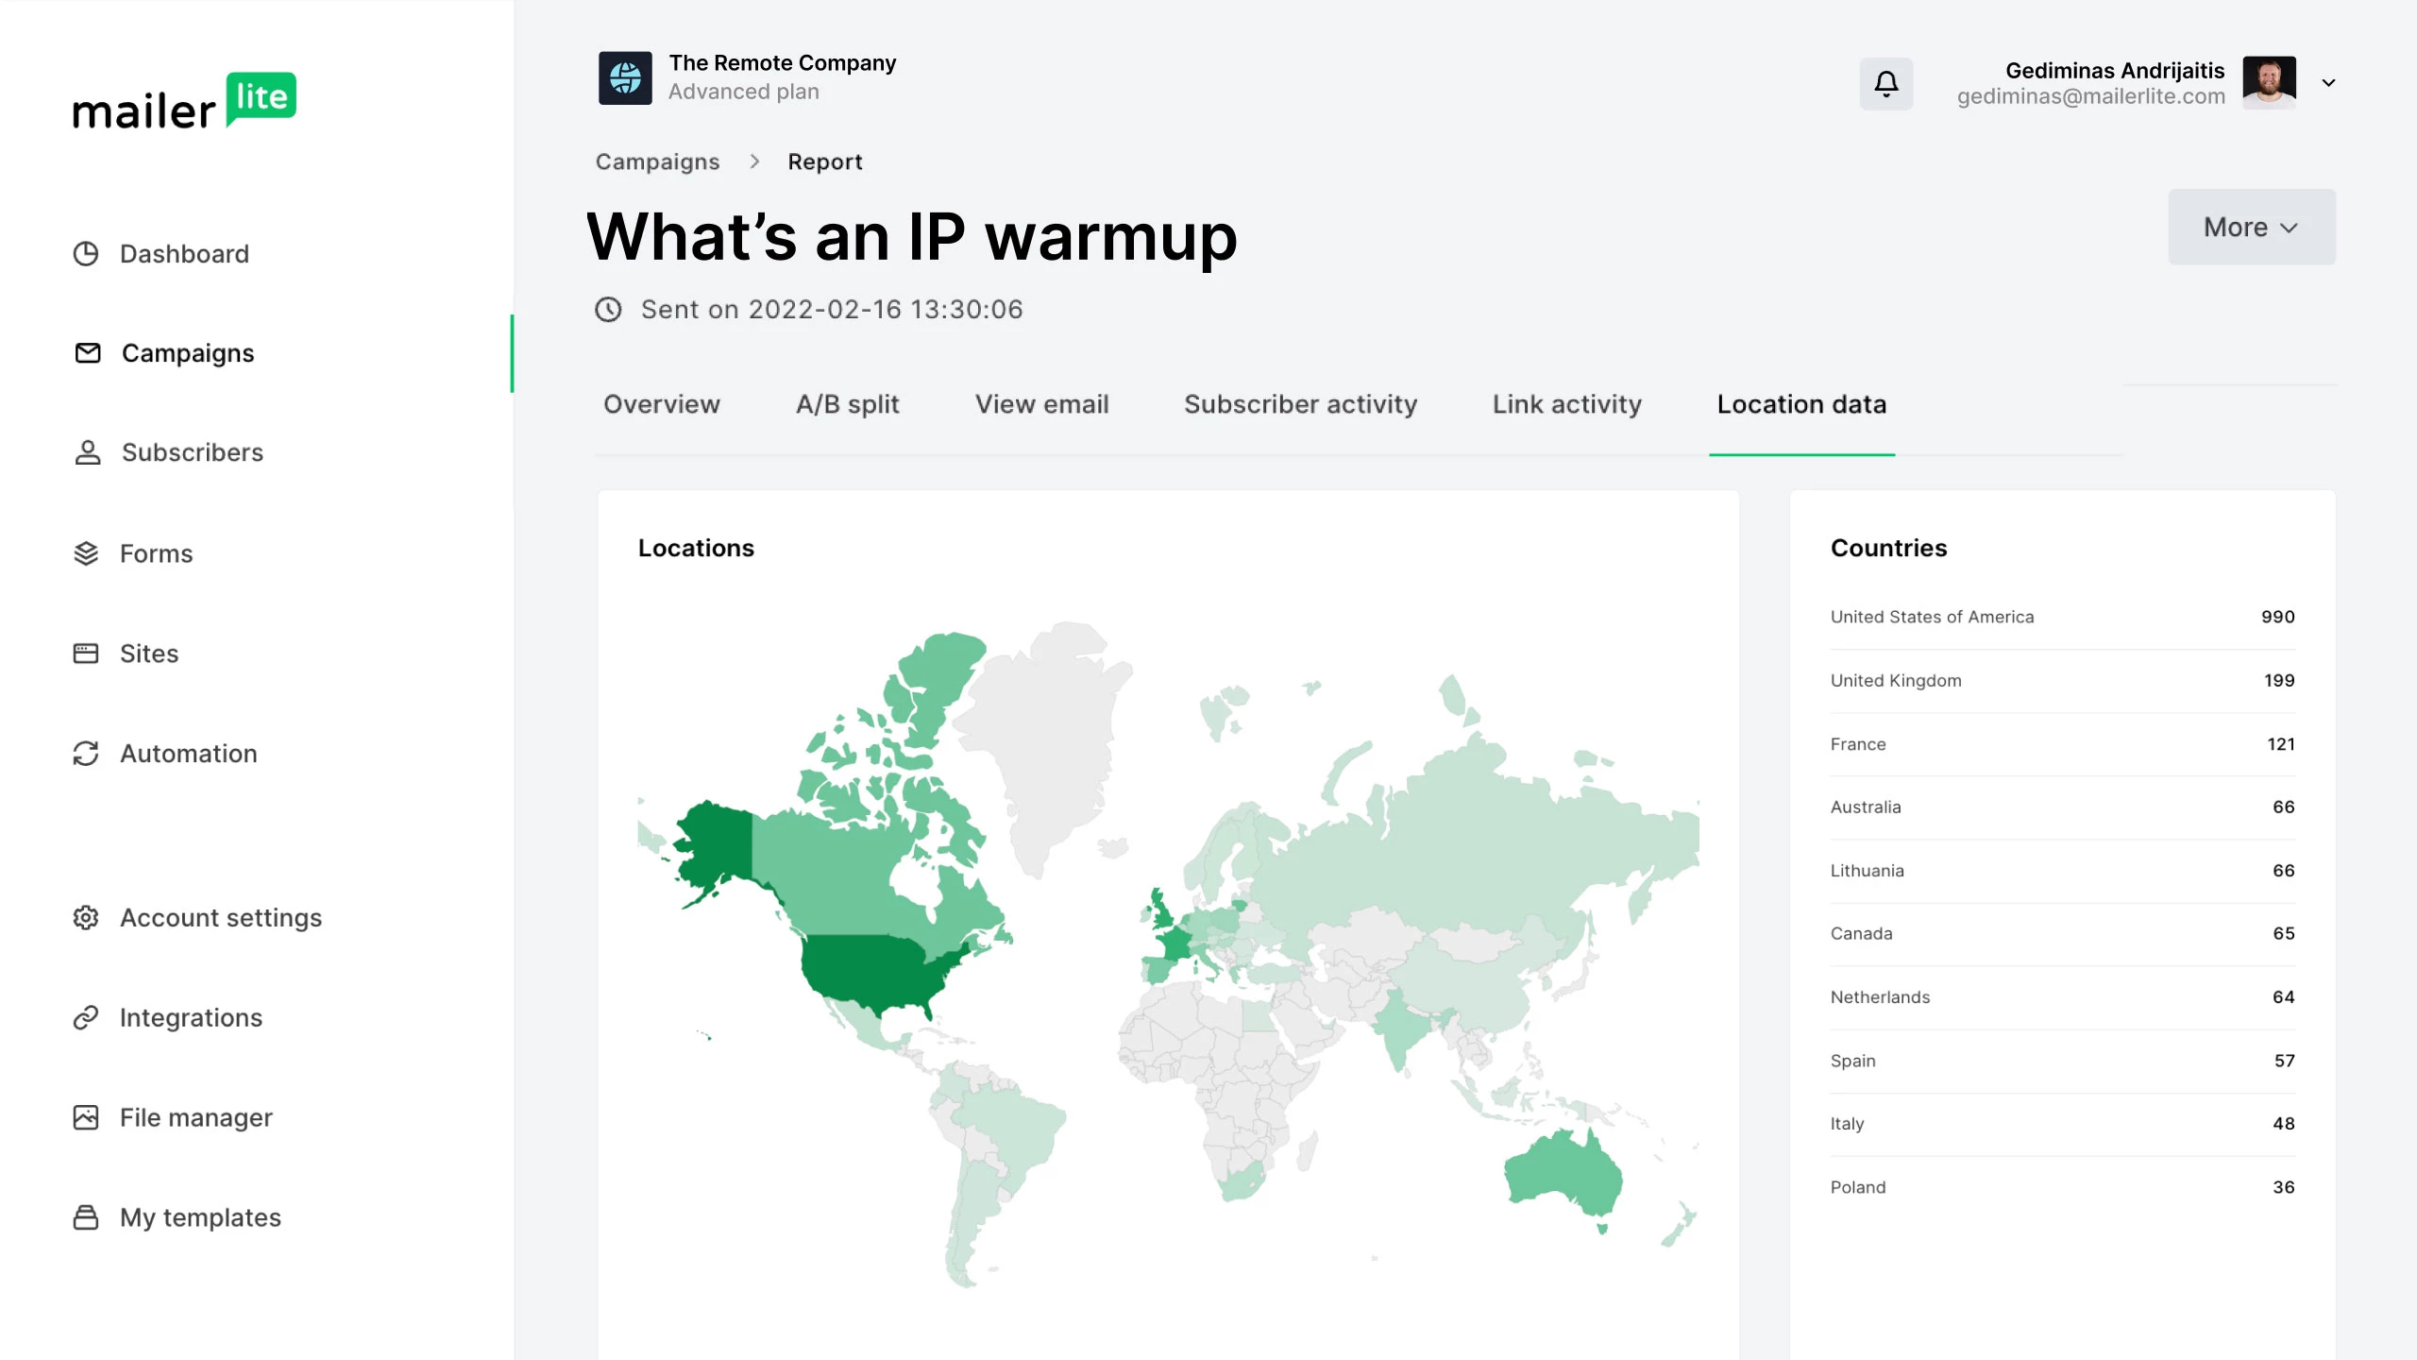This screenshot has width=2417, height=1360.
Task: Click the user profile photo
Action: coord(2269,81)
